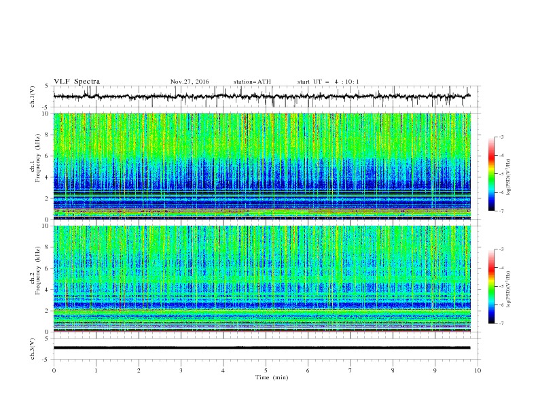The width and height of the screenshot is (538, 416).
Task: Click the 9 minute tick label on time axis
Action: point(435,370)
